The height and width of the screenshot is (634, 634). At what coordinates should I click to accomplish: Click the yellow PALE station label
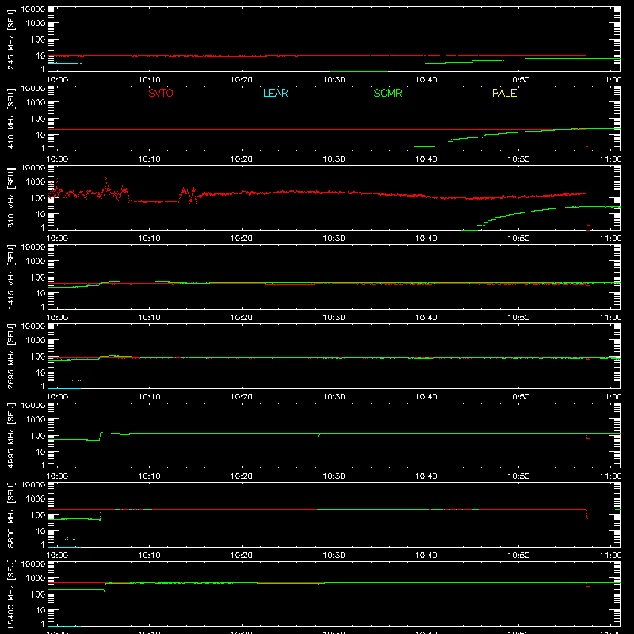(504, 93)
